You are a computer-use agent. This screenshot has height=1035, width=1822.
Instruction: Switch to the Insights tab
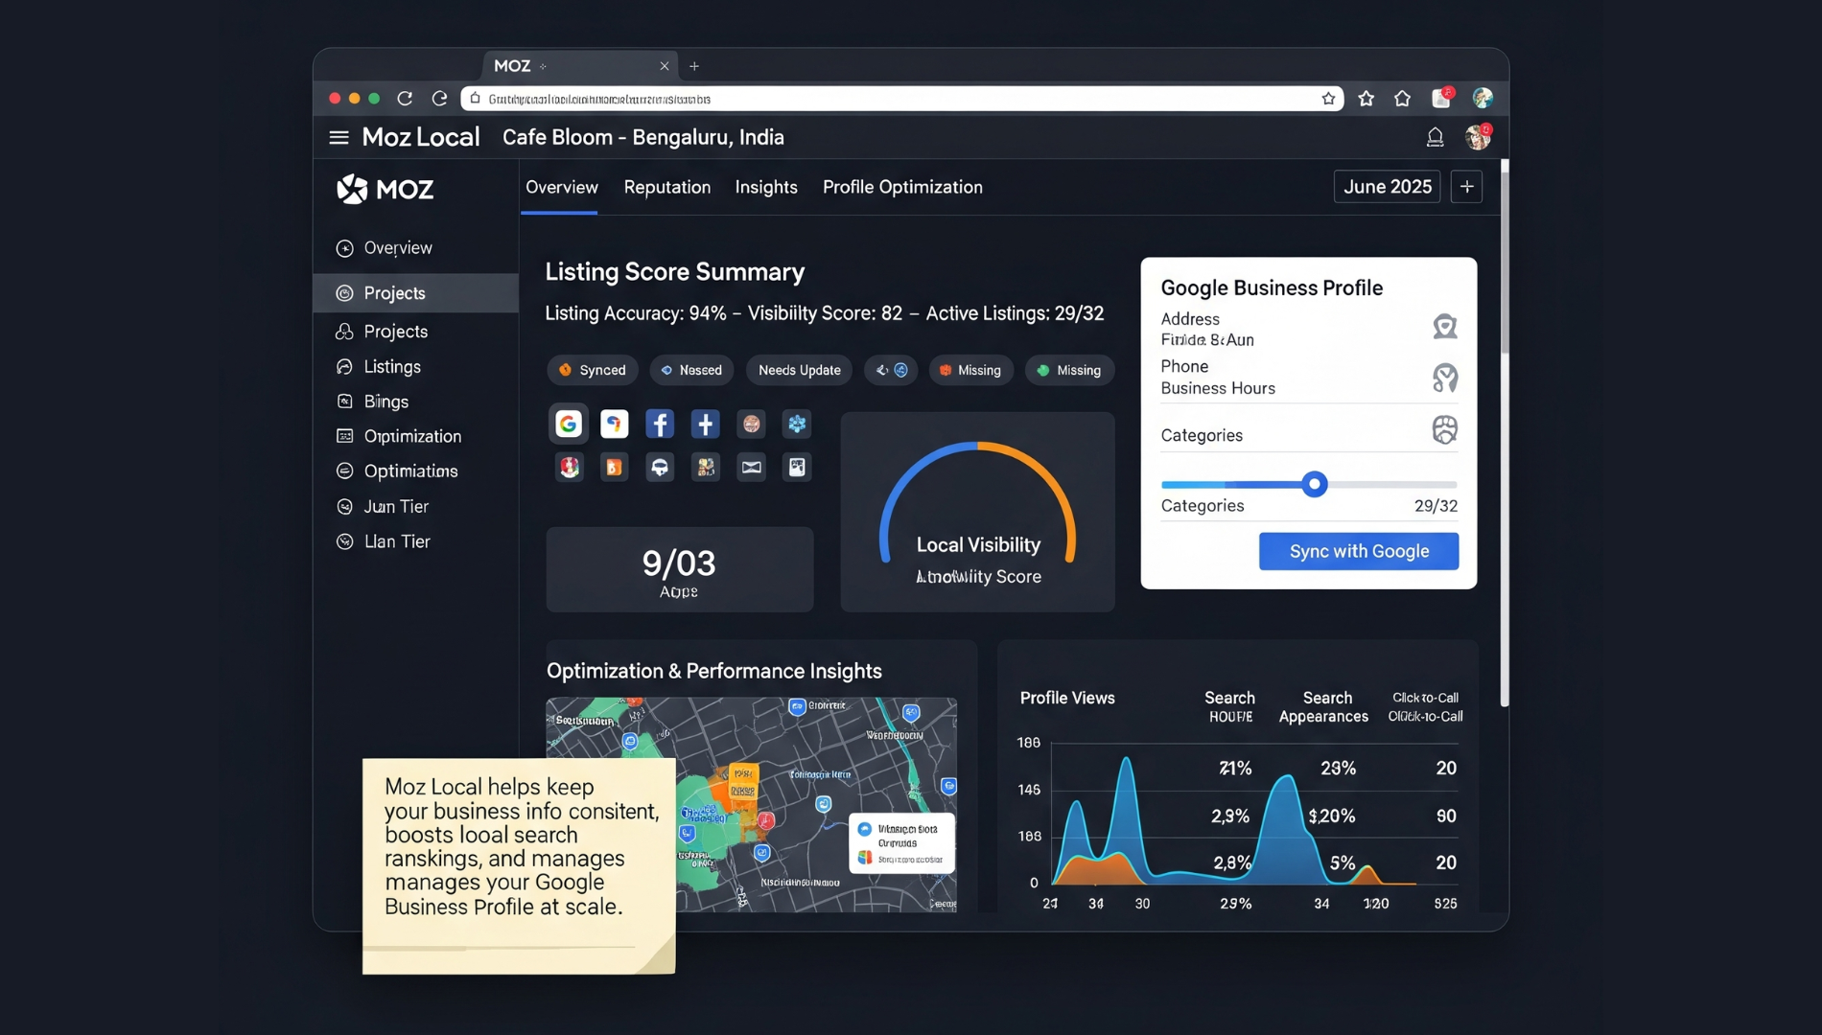[766, 188]
